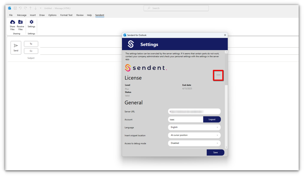Save the Sendent settings
The image size is (304, 176).
pyautogui.click(x=215, y=152)
